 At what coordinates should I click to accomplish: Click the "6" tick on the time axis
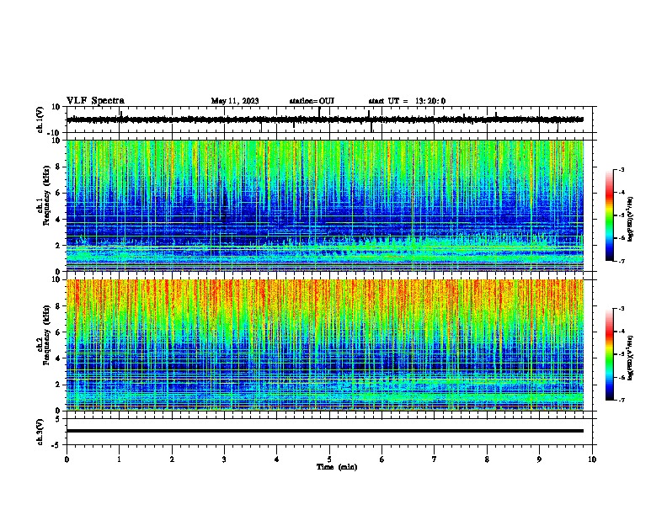(382, 459)
